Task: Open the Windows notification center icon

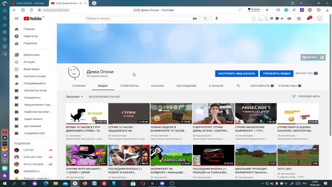Action: point(325,183)
